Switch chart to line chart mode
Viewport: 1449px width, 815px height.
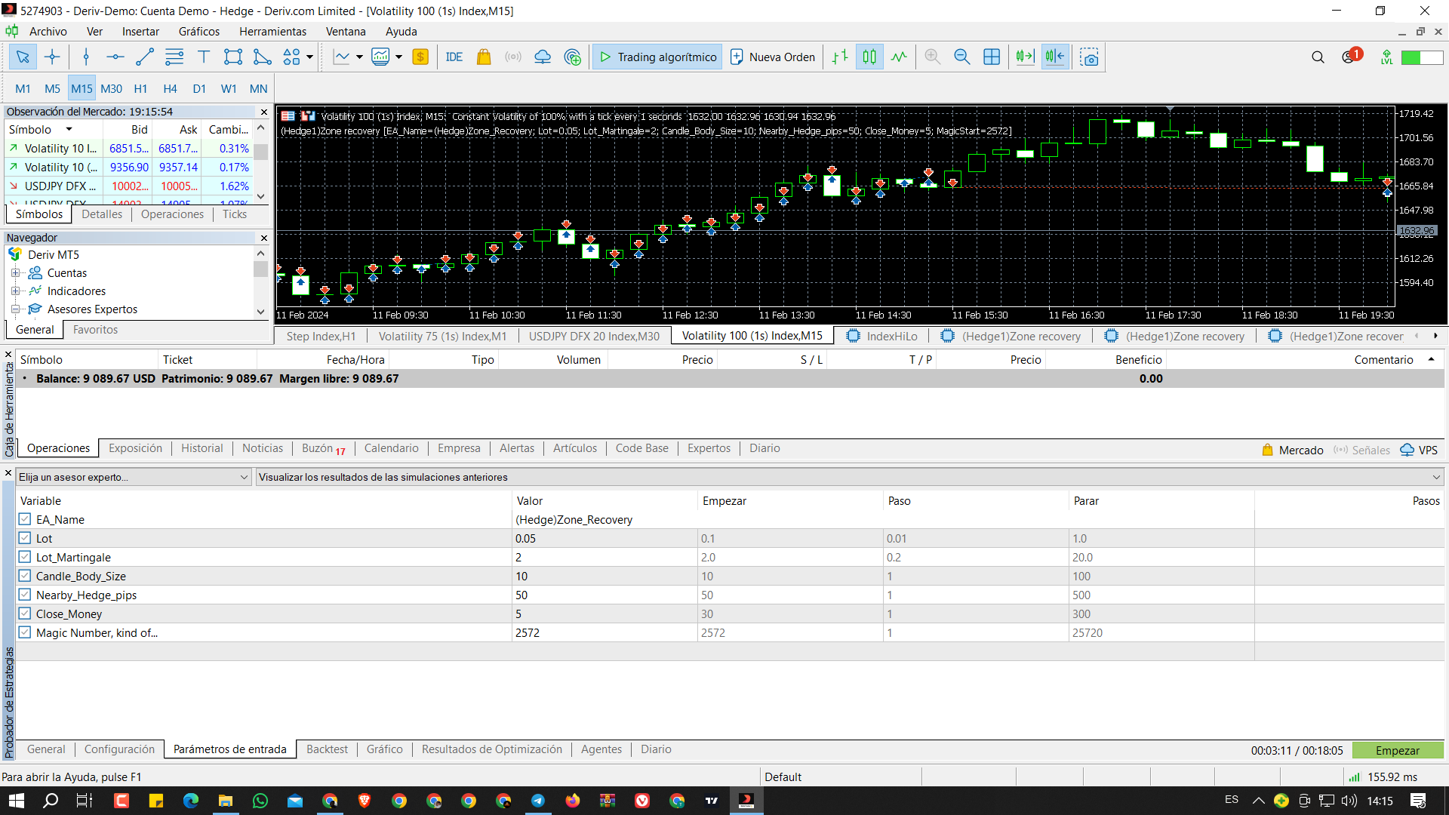899,57
